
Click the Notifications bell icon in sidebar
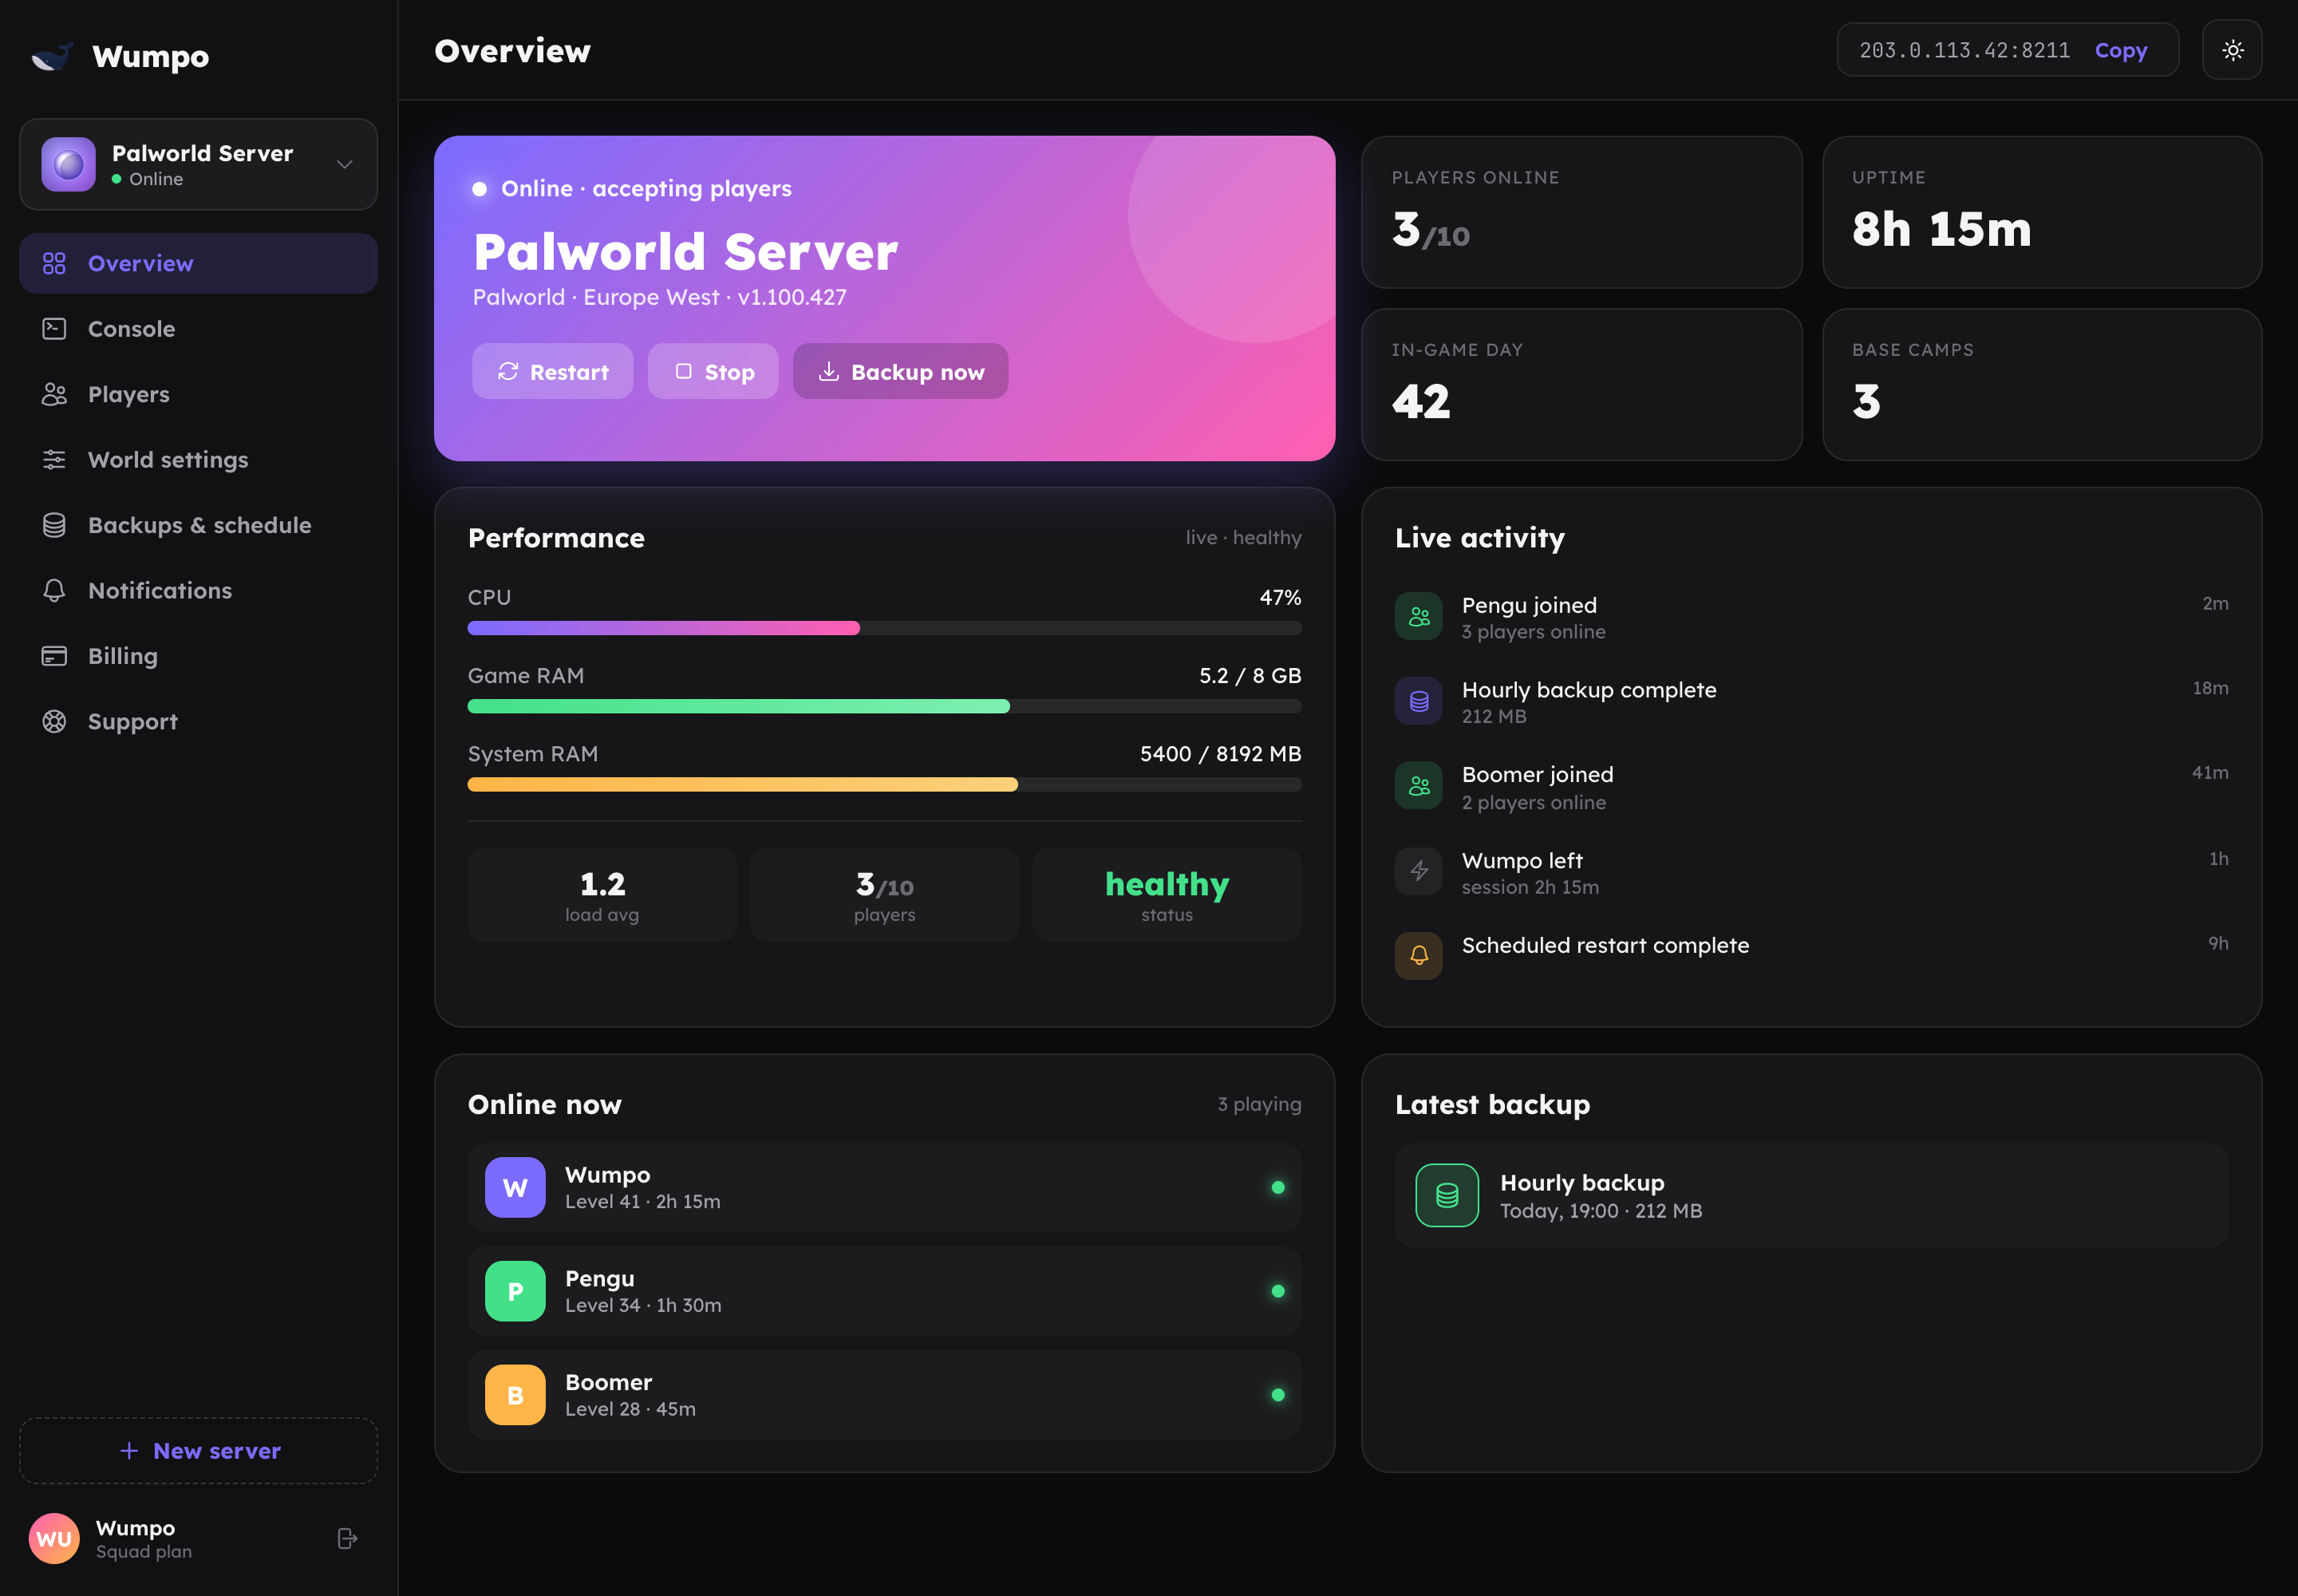tap(54, 591)
